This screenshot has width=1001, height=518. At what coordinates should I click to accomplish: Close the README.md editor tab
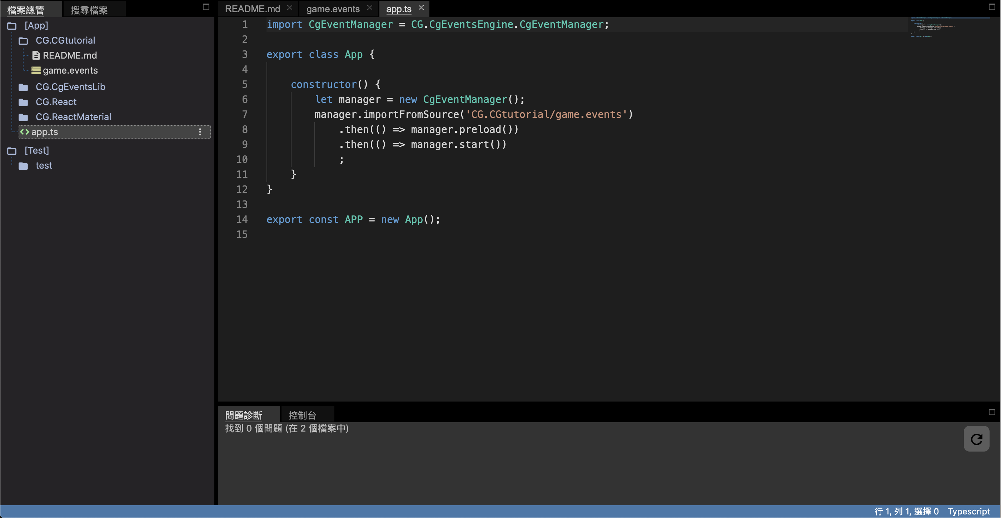[289, 8]
